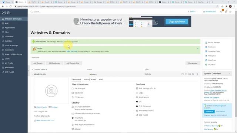
Task: Open Logs in Dev Tools
Action: [x=141, y=93]
